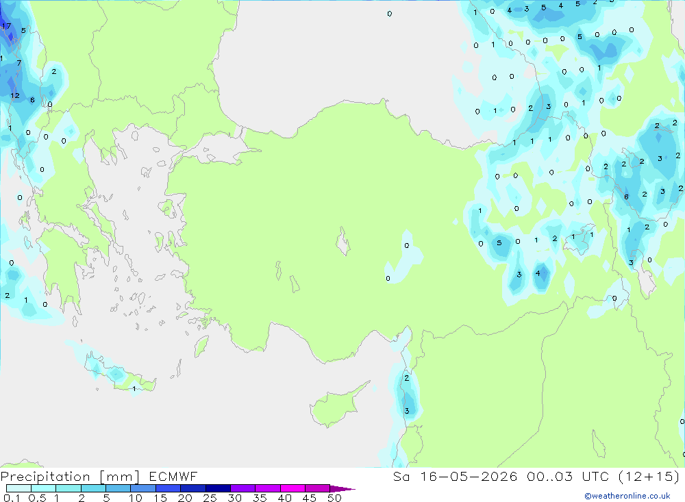This screenshot has height=502, width=685.
Task: Click the '25' legend scale label
Action: (210, 498)
